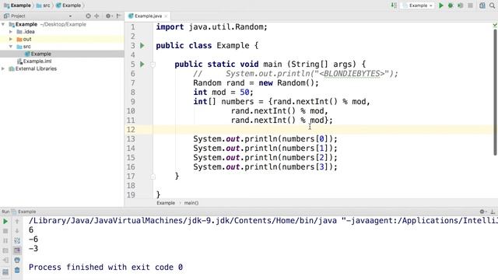Click run gutter icon on line 3
Viewport: 498px width, 280px height.
pyautogui.click(x=142, y=46)
